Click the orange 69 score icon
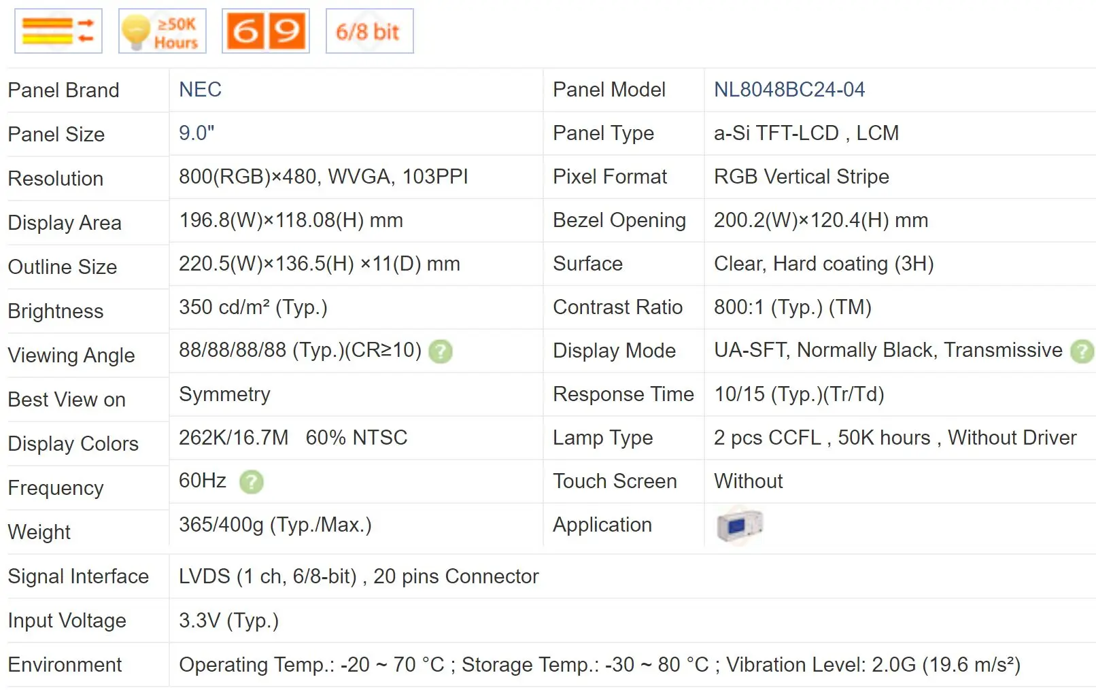1096x690 pixels. [x=266, y=31]
